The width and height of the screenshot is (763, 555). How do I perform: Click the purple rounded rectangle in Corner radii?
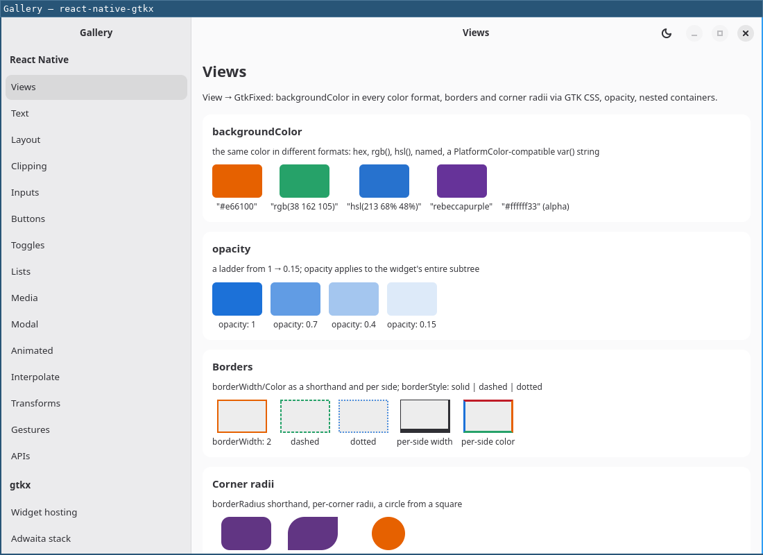click(246, 533)
